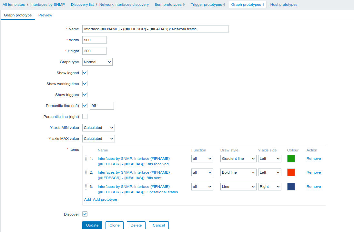354x232 pixels.
Task: Click the Clone button
Action: coord(115,225)
